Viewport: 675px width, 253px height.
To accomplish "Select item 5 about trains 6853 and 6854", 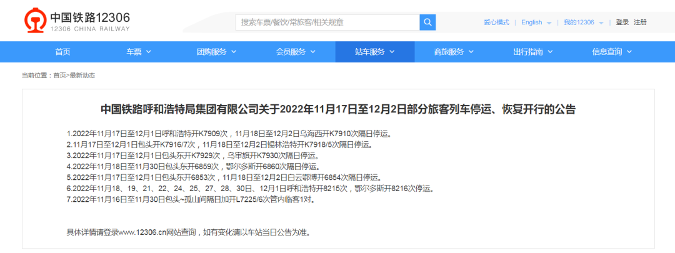I will point(224,177).
